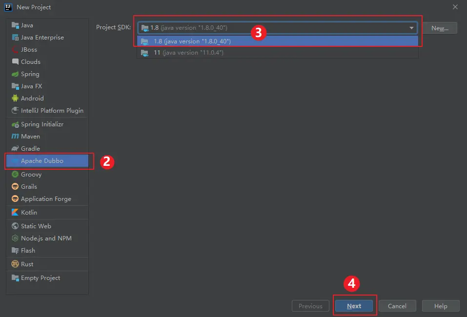Select the Application Forge icon
Viewport: 467px width, 317px height.
click(x=15, y=199)
